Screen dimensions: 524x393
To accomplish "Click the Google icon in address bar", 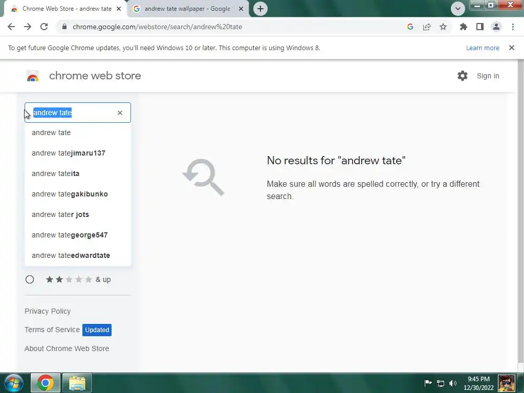I will click(x=410, y=27).
